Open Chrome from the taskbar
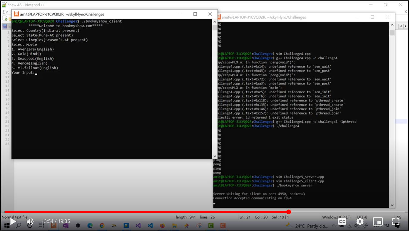Screen dimensions: 409x231 click(x=102, y=226)
